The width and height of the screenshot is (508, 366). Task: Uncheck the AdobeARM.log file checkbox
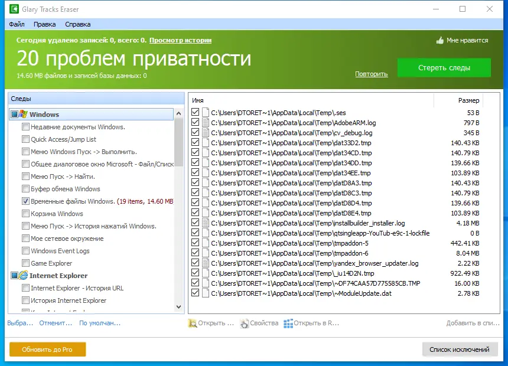pyautogui.click(x=195, y=122)
